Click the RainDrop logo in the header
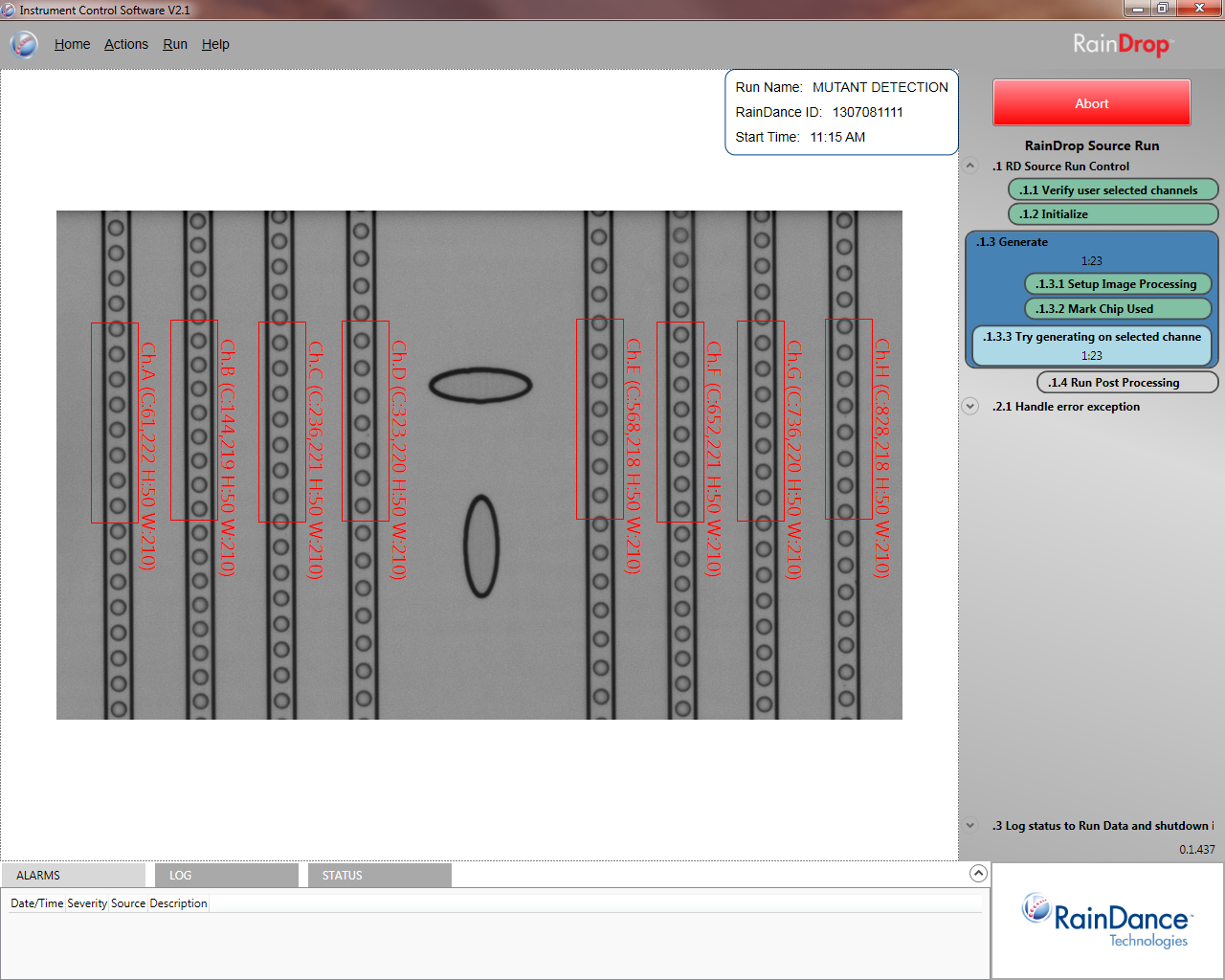The image size is (1225, 980). tap(1123, 44)
